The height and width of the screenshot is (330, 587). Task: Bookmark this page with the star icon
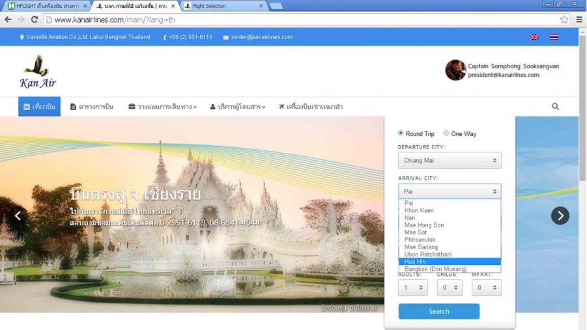[x=564, y=20]
